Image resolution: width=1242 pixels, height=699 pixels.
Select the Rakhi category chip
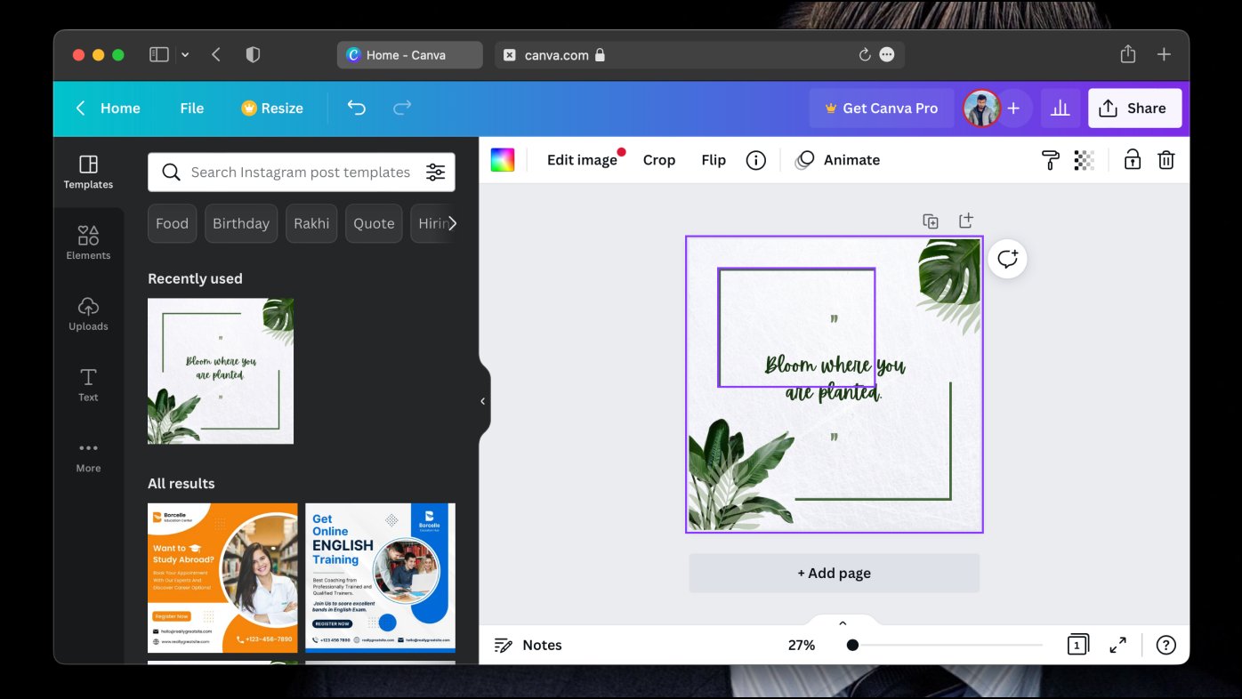(311, 223)
